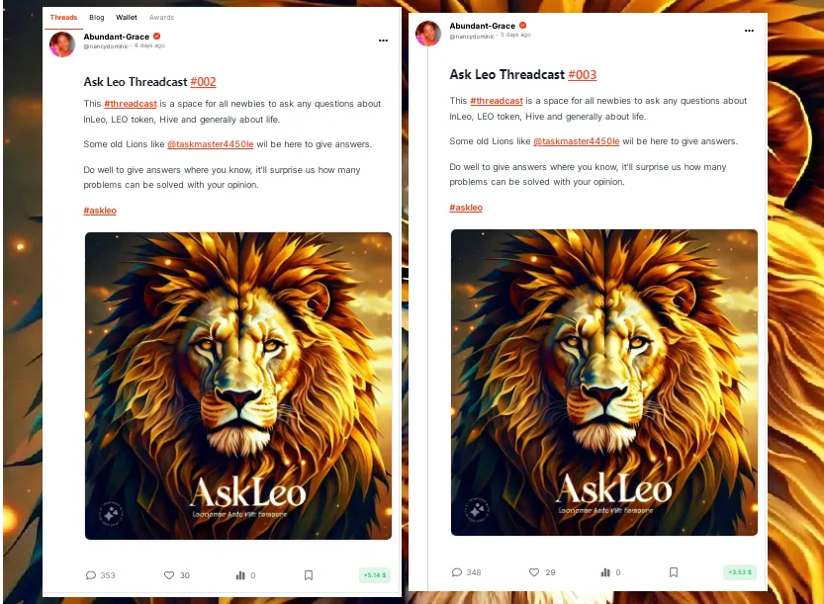The height and width of the screenshot is (604, 824).
Task: Click the +5.14 $ payout badge
Action: pyautogui.click(x=375, y=575)
